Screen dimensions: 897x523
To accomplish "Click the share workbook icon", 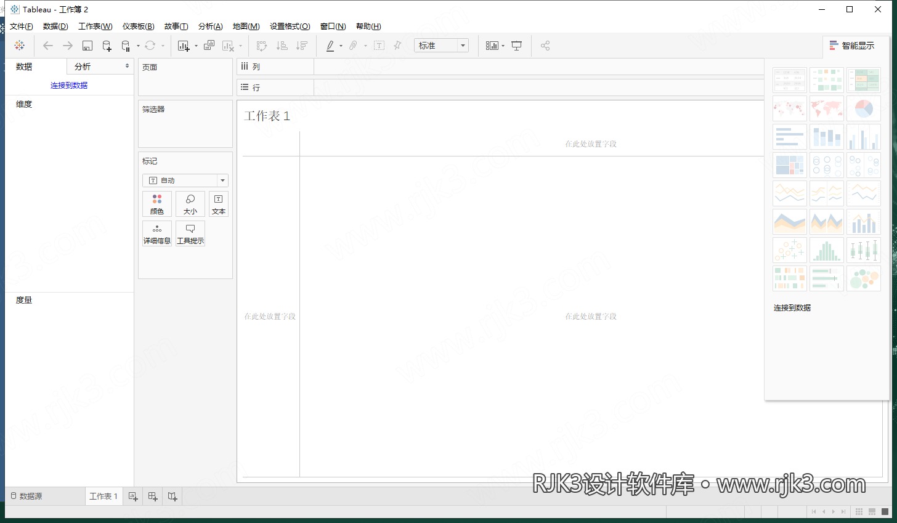I will coord(545,46).
